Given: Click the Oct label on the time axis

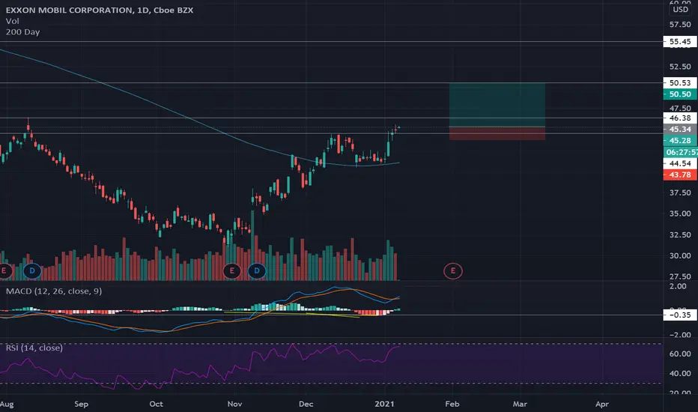Looking at the screenshot, I should (x=156, y=404).
